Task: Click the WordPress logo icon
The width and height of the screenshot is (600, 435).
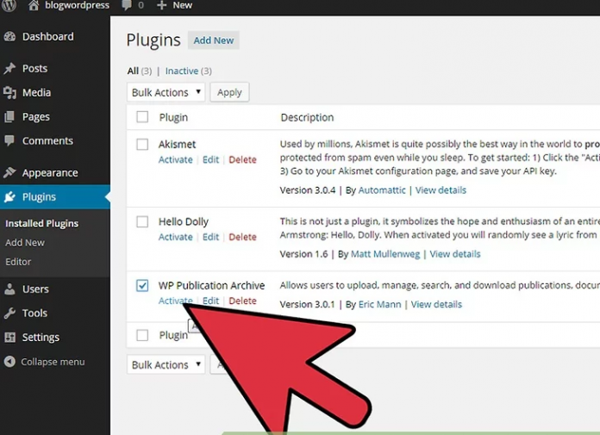Action: tap(10, 5)
